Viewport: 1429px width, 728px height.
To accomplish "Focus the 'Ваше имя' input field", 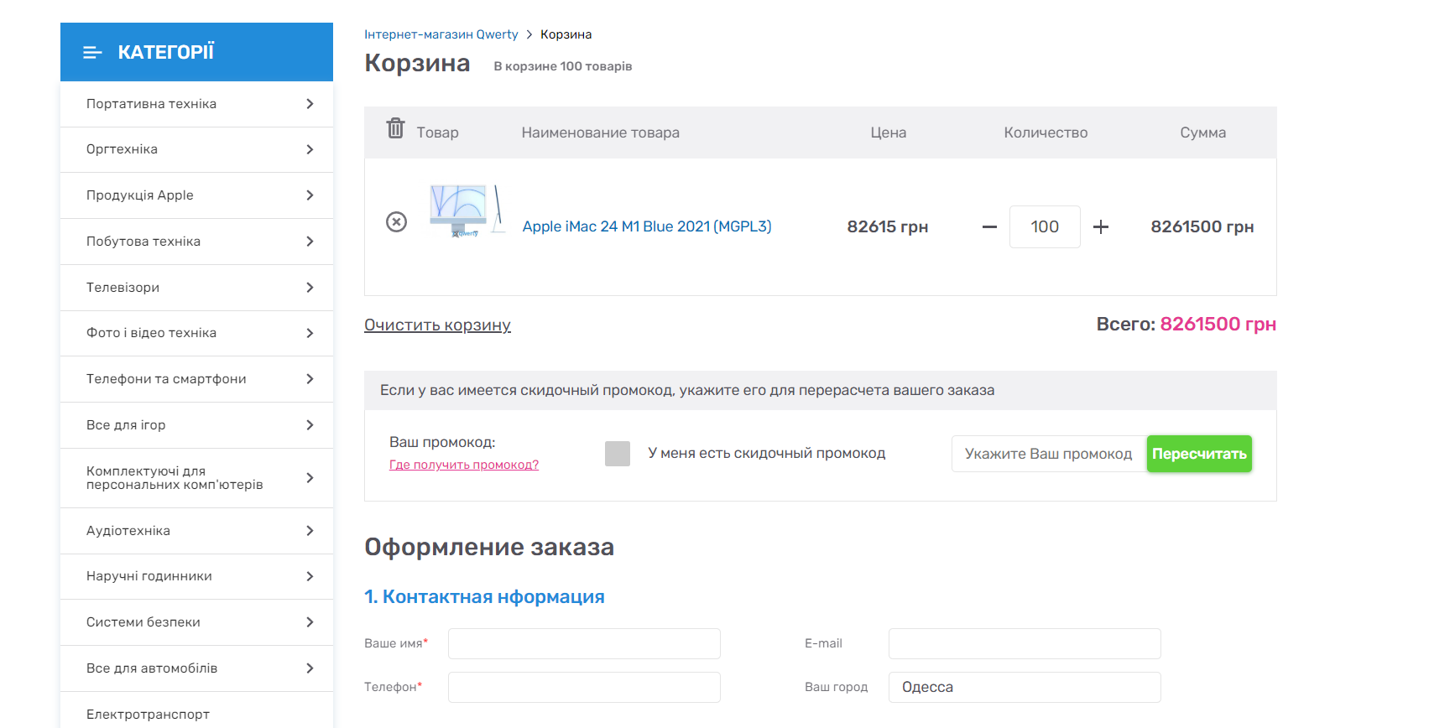I will click(584, 643).
